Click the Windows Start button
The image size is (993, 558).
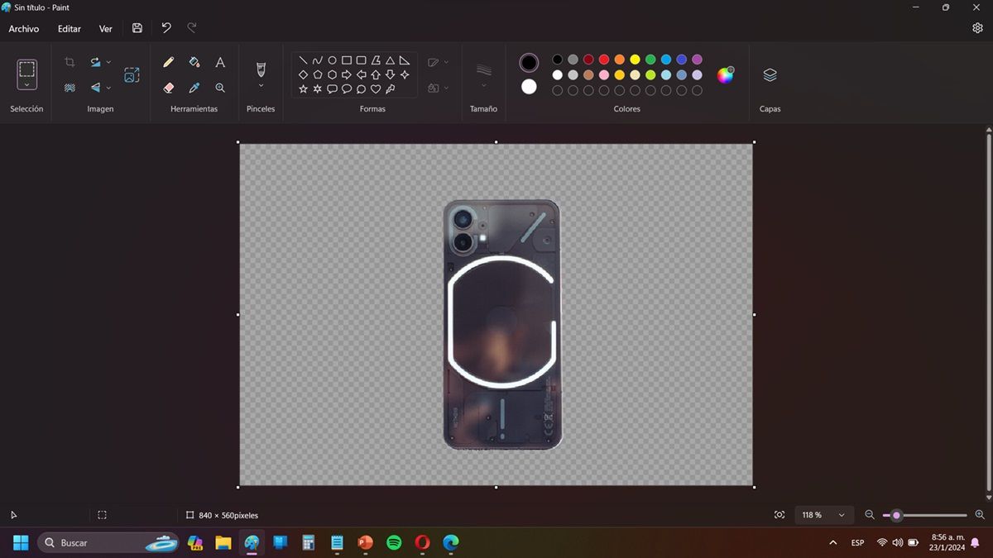pos(21,543)
